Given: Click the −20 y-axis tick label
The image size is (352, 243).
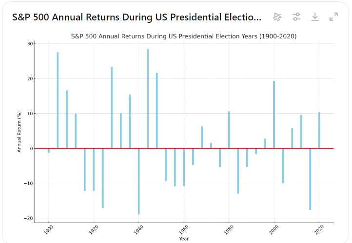Looking at the screenshot, I should click(x=29, y=218).
